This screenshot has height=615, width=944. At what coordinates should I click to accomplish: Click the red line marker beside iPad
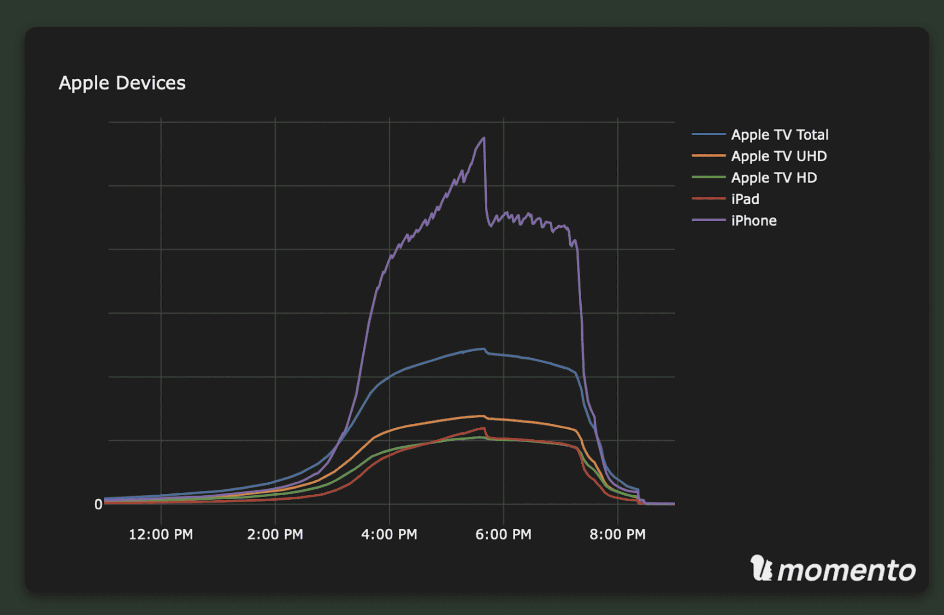click(708, 199)
